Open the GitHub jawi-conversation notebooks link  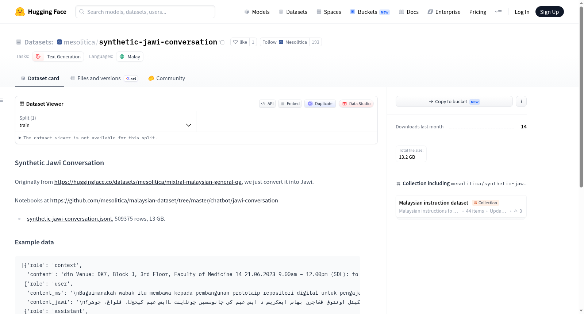pyautogui.click(x=164, y=200)
